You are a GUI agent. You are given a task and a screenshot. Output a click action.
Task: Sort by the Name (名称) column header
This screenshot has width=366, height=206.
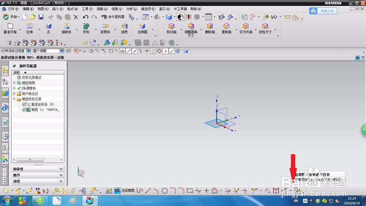click(x=38, y=72)
